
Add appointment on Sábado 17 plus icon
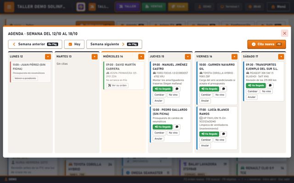281,57
